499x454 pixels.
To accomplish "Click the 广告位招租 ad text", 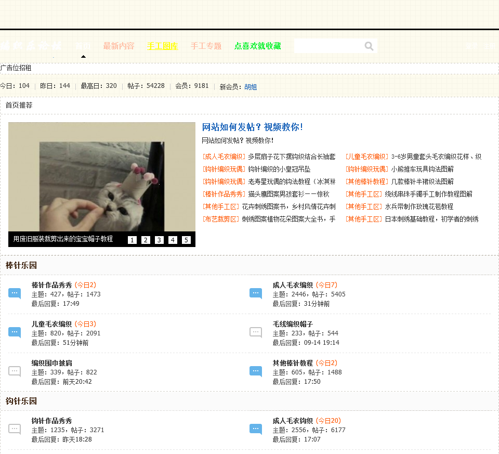I will click(x=16, y=68).
